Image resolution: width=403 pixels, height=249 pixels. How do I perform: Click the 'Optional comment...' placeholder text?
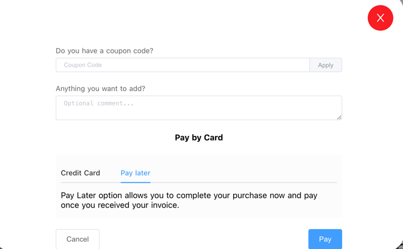coord(98,103)
